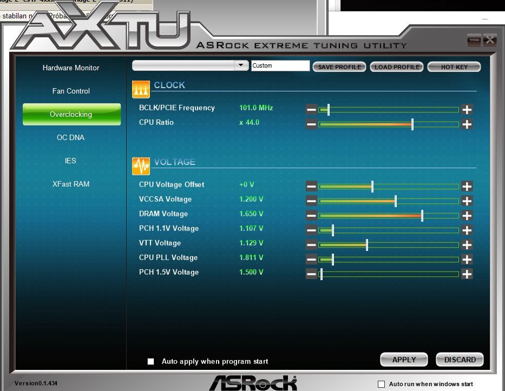Click the PCH 1.1V Voltage slider
505x391 pixels.
tap(389, 230)
